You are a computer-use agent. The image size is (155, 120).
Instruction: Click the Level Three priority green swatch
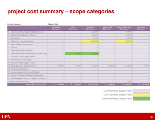(x=141, y=99)
